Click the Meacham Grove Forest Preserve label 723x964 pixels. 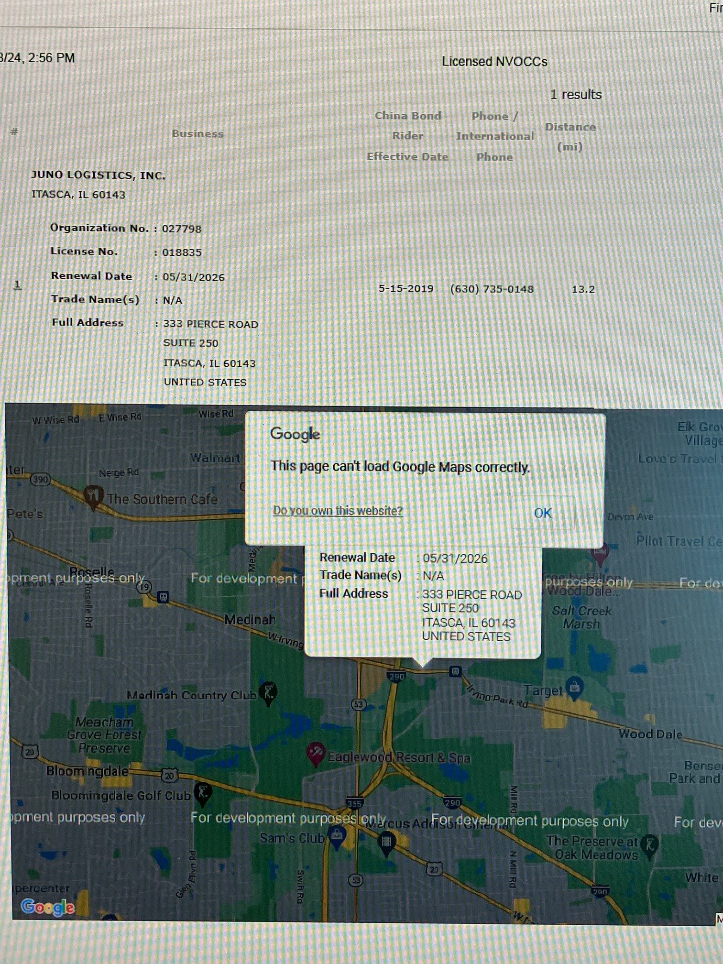click(x=104, y=735)
